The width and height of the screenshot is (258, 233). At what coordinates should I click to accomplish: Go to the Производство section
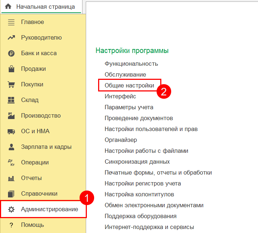click(x=41, y=116)
